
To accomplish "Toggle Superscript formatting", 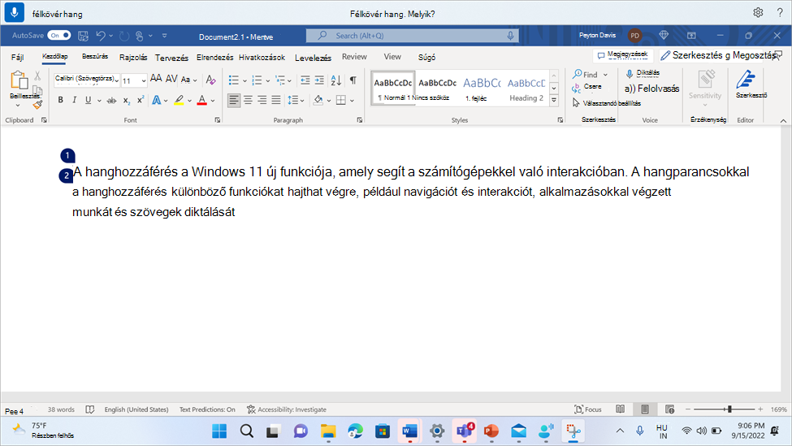I will click(141, 99).
